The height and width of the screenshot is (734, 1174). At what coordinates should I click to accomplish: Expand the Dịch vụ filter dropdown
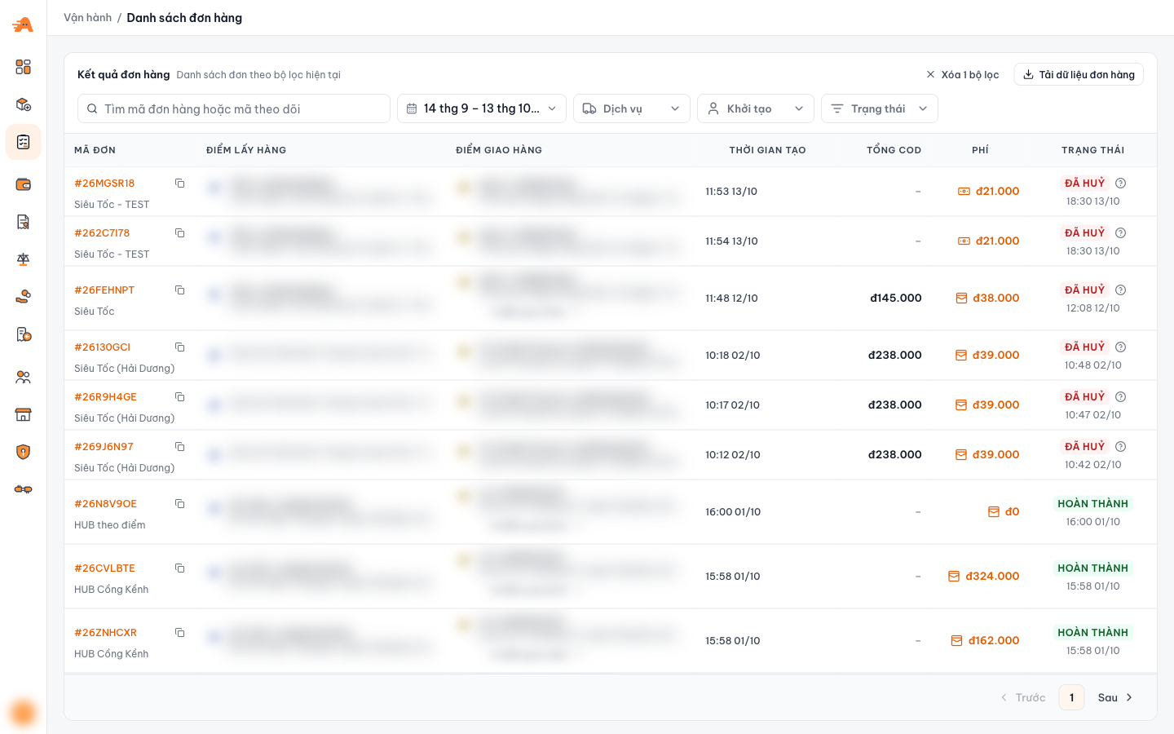coord(632,108)
